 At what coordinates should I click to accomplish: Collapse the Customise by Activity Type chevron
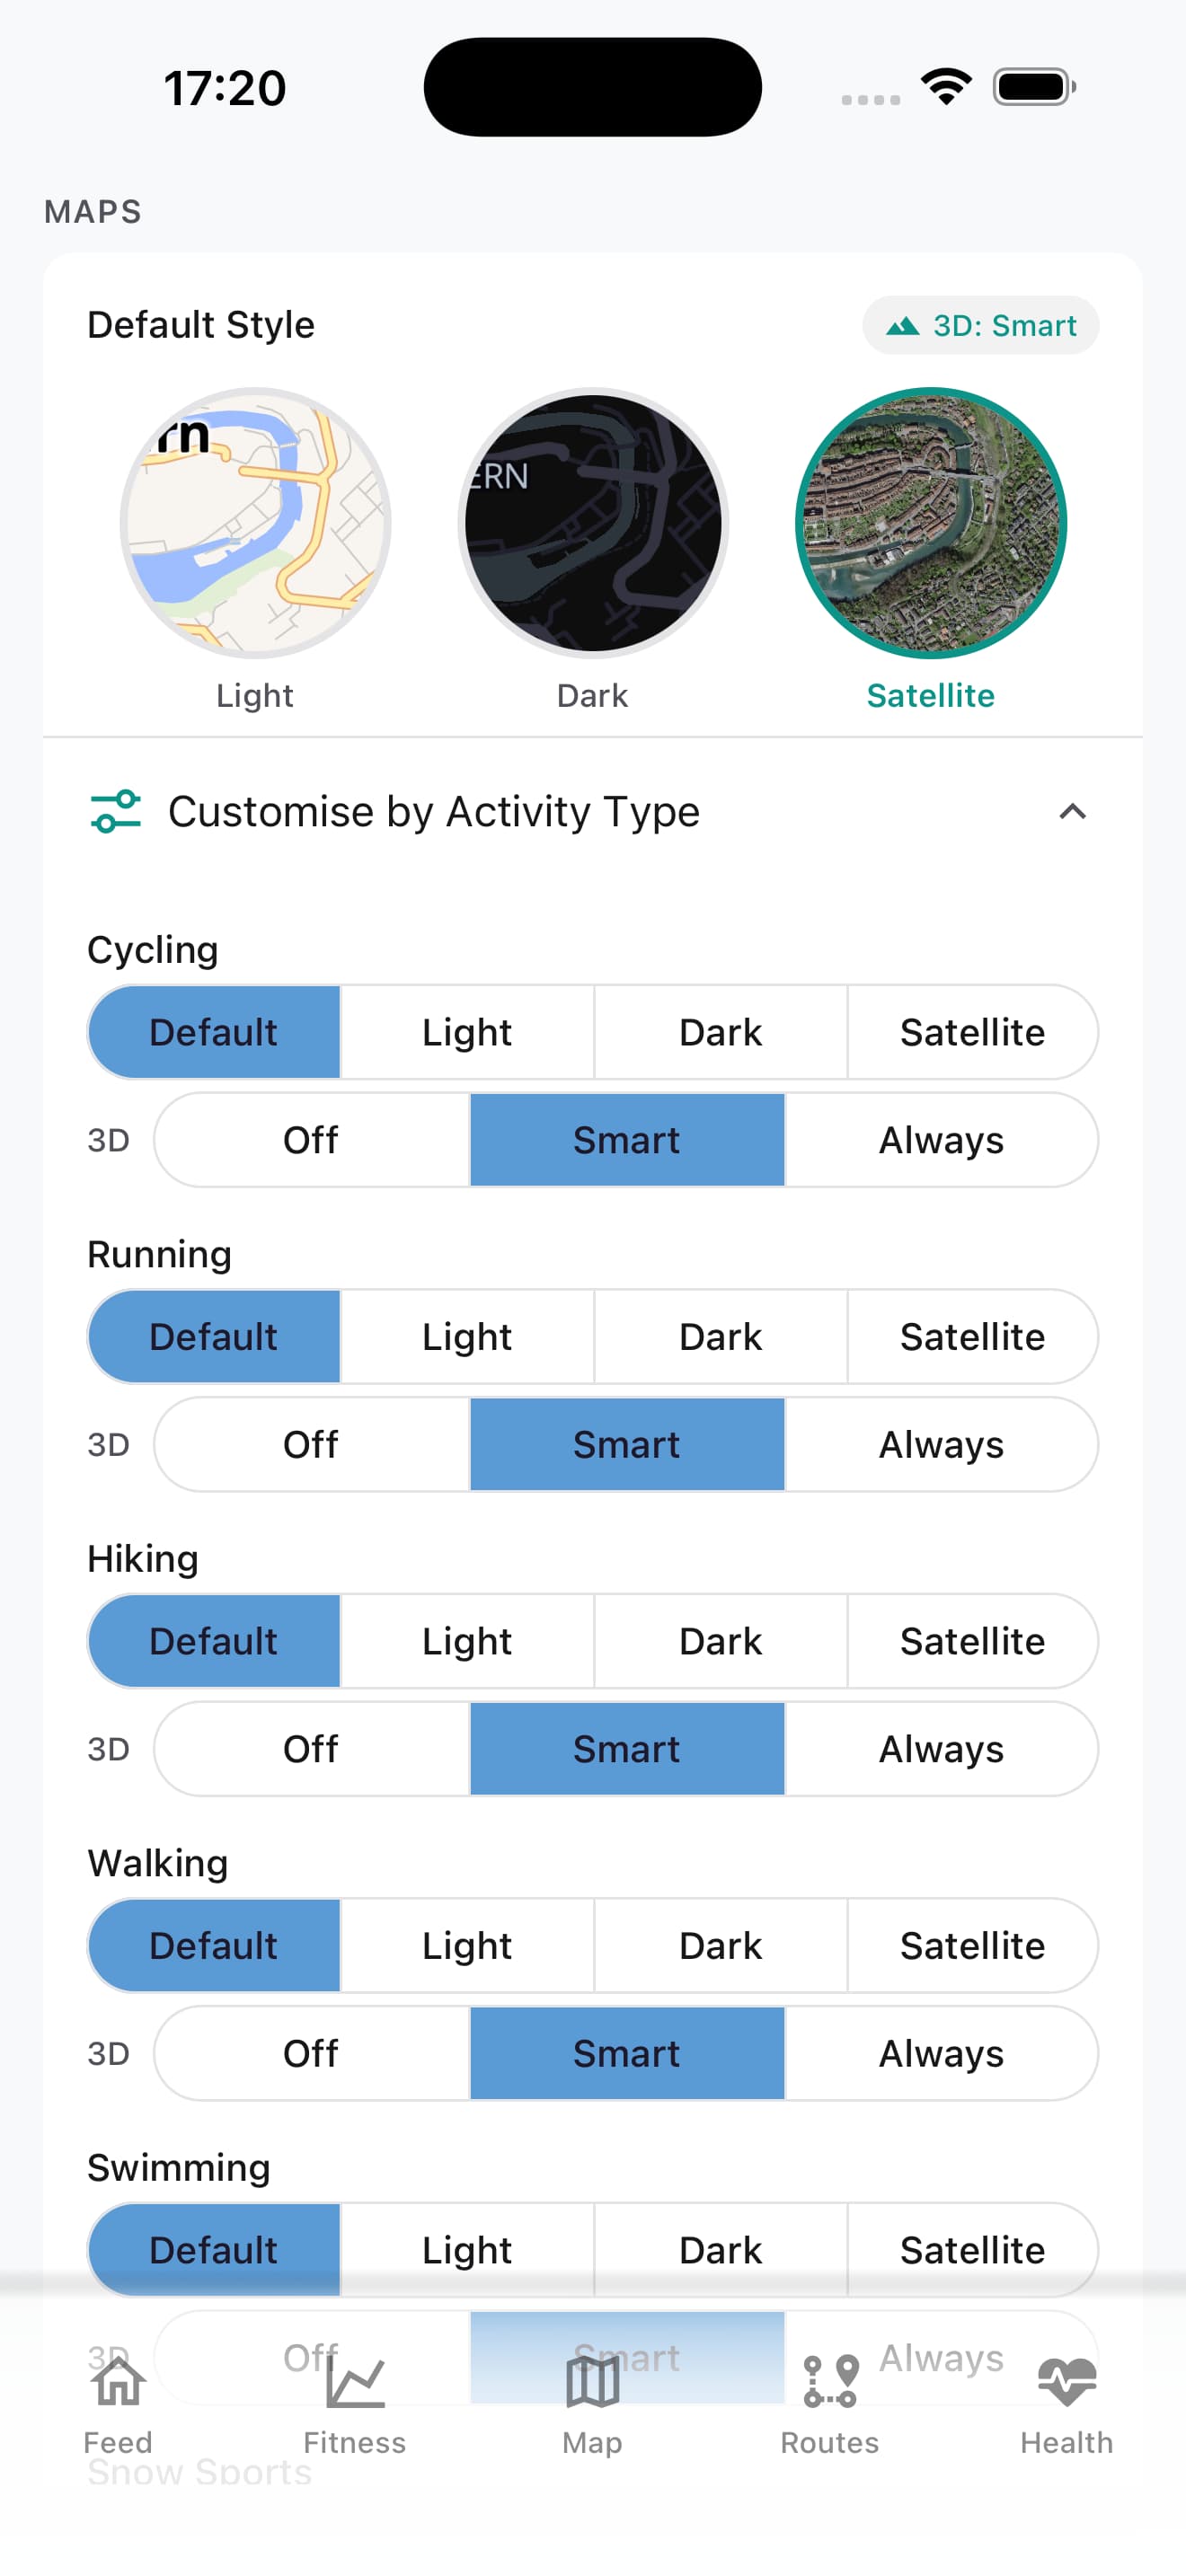click(x=1072, y=811)
